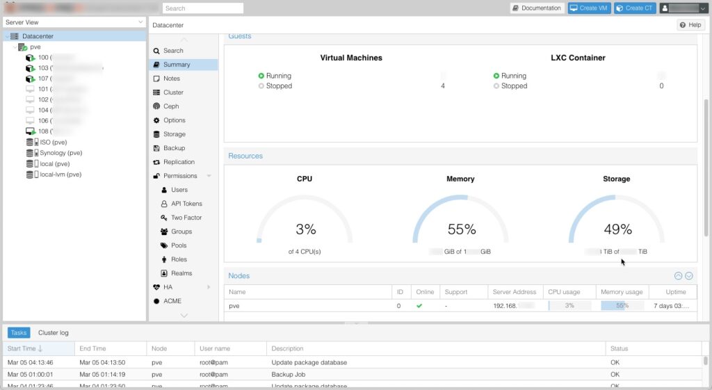The width and height of the screenshot is (712, 390).
Task: Click the ACME certificate icon
Action: coord(156,301)
